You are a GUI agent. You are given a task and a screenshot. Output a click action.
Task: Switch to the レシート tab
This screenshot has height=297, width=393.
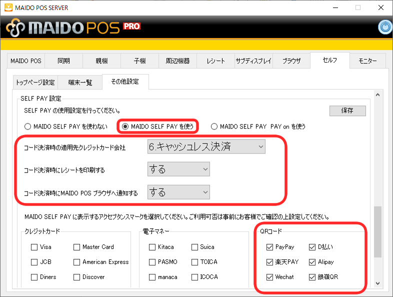pyautogui.click(x=215, y=61)
